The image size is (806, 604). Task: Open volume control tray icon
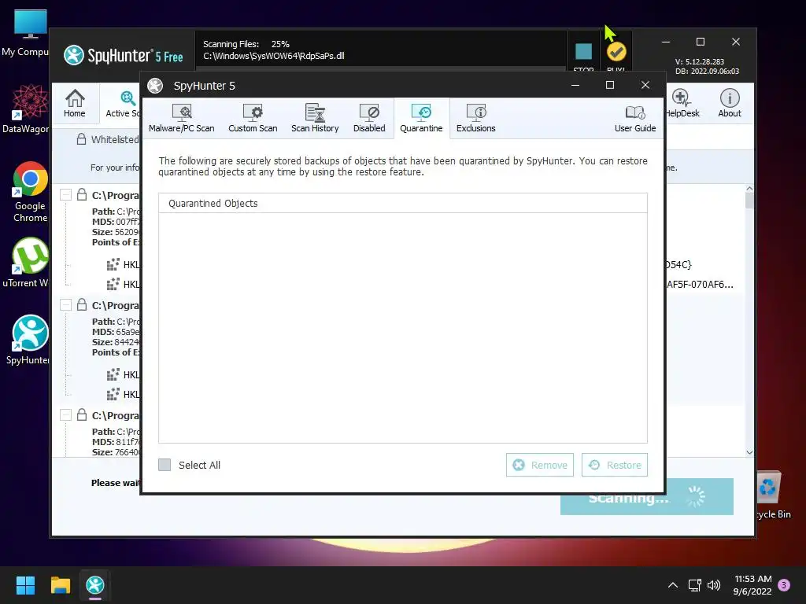point(714,585)
